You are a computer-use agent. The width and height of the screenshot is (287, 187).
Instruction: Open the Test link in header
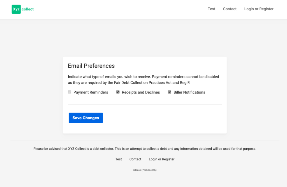click(211, 9)
